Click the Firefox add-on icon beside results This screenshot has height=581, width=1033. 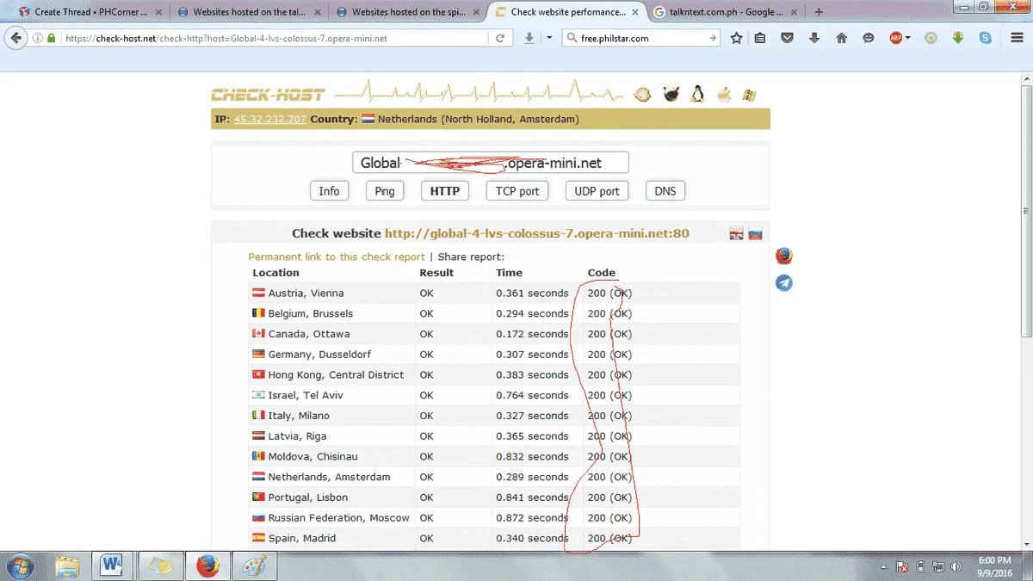[x=783, y=256]
